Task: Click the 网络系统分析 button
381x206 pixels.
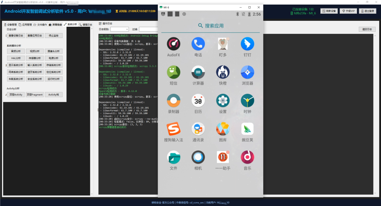Action: [16, 72]
